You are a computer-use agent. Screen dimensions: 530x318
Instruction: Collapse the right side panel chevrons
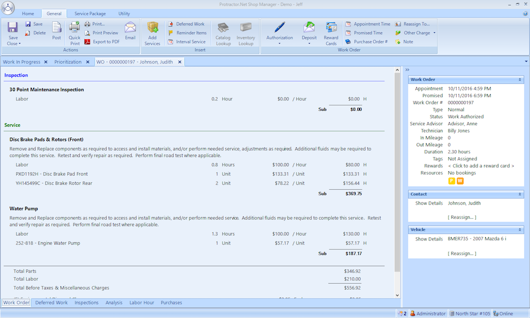[407, 69]
